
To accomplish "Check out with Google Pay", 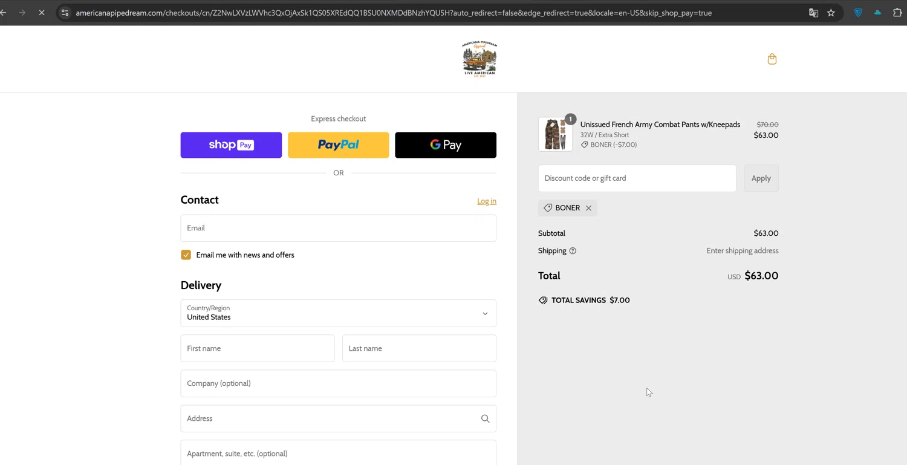I will pos(446,145).
